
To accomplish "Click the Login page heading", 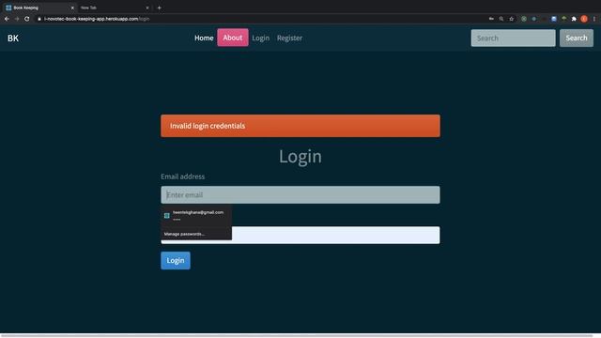I will [x=300, y=157].
